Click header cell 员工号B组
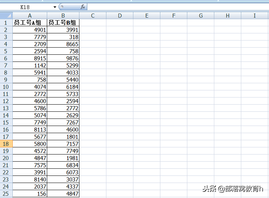This screenshot has width=269, height=198. coord(63,22)
